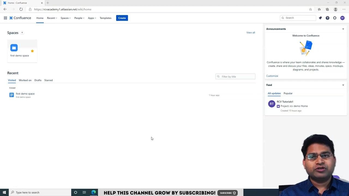This screenshot has height=196, width=349.
Task: Click the Subscribe button in the banner
Action: pos(227,193)
